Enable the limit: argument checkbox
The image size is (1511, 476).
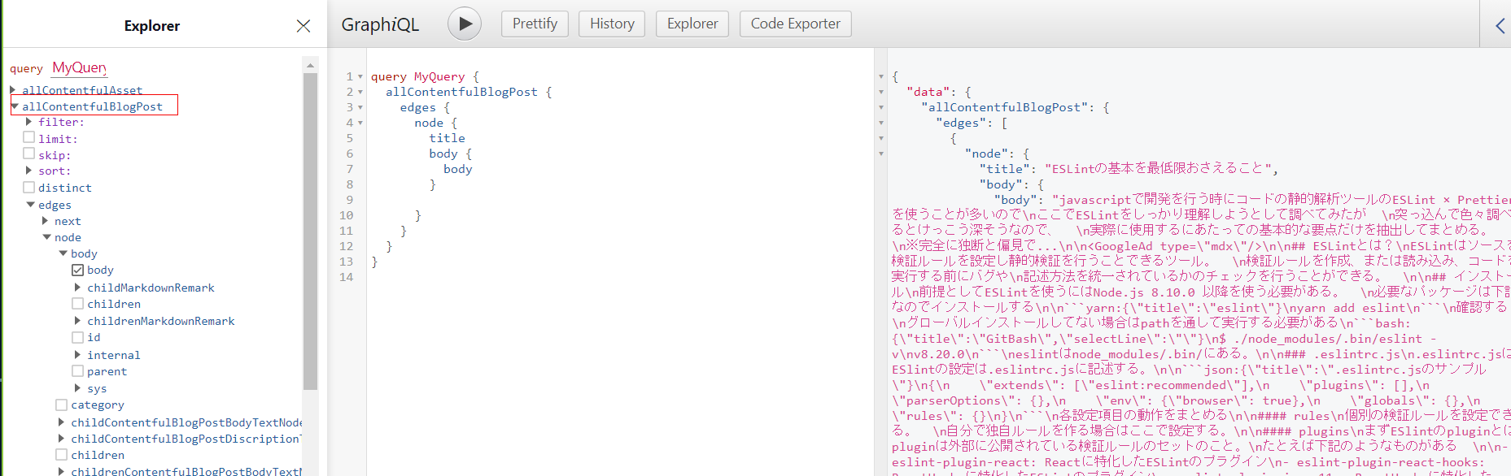point(29,137)
